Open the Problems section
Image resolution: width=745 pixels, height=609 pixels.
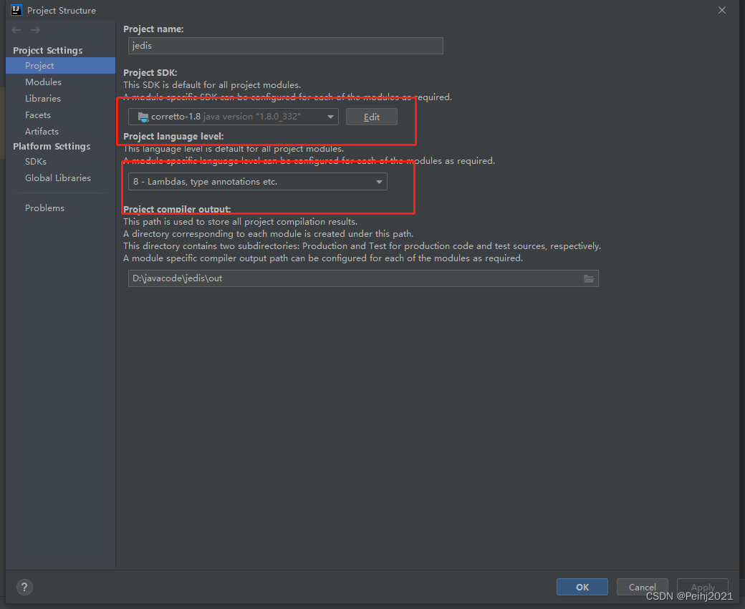pos(44,208)
